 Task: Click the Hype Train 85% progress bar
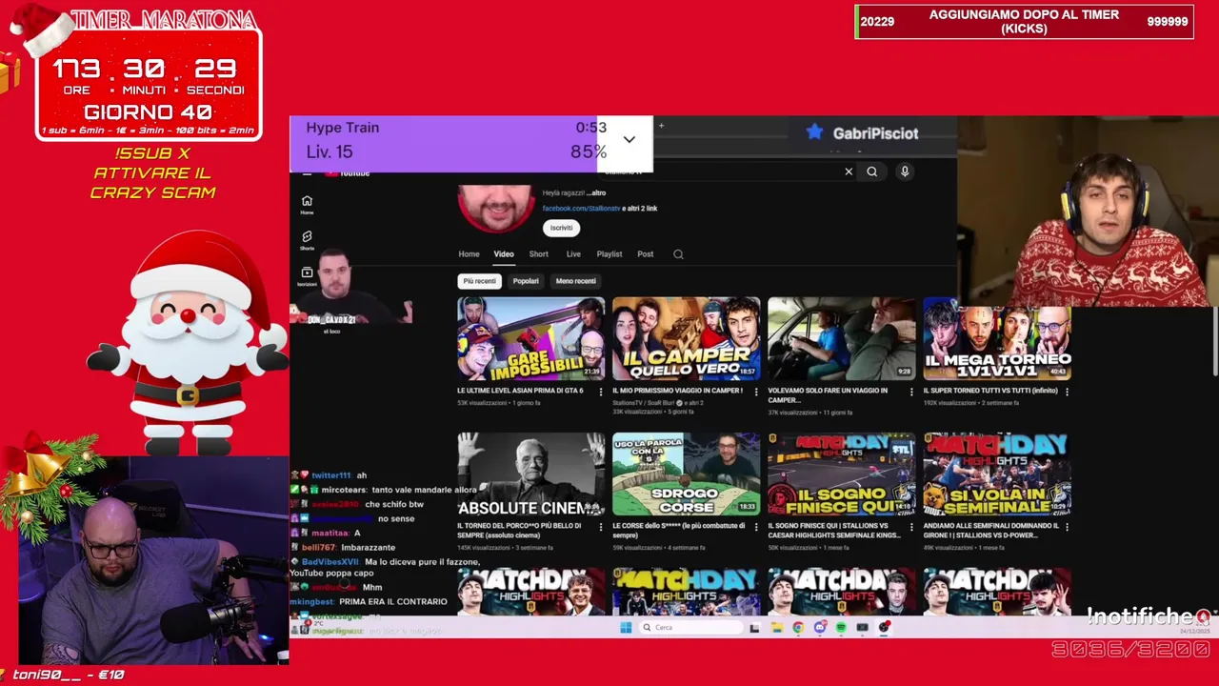[471, 144]
